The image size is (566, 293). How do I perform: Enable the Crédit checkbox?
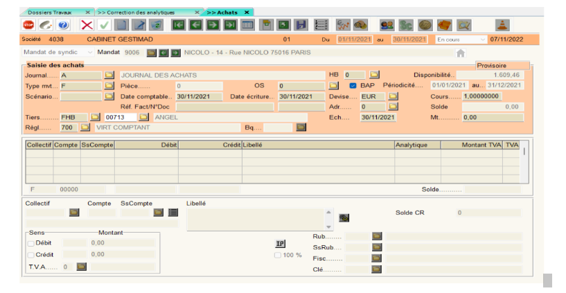tap(30, 254)
